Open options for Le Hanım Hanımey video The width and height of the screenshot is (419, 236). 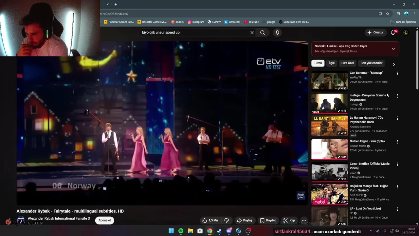pyautogui.click(x=397, y=118)
